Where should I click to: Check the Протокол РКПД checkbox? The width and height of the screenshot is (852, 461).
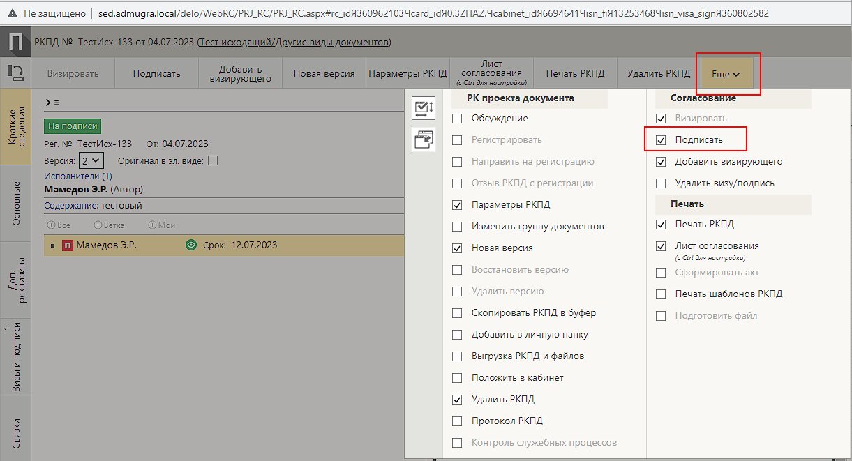click(457, 421)
